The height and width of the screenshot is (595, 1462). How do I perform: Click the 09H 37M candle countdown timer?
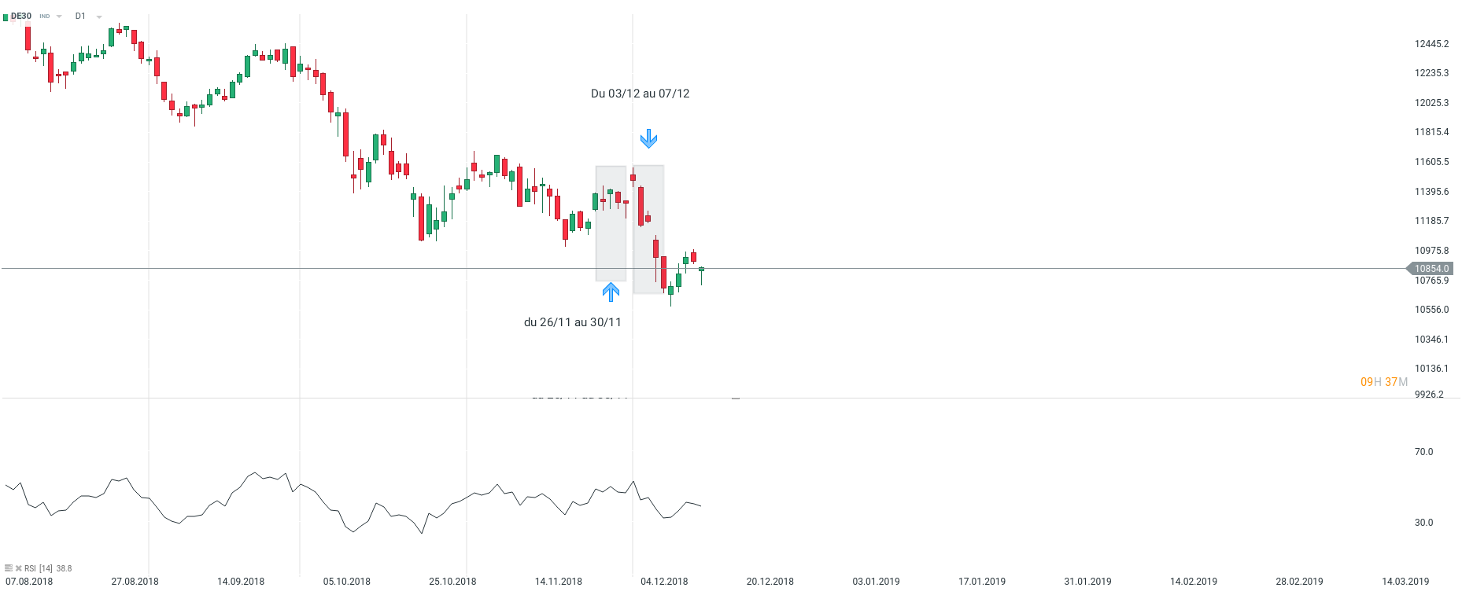pos(1384,382)
